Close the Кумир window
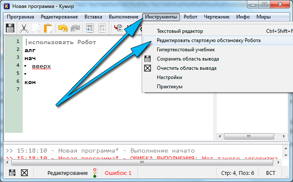 280,5
